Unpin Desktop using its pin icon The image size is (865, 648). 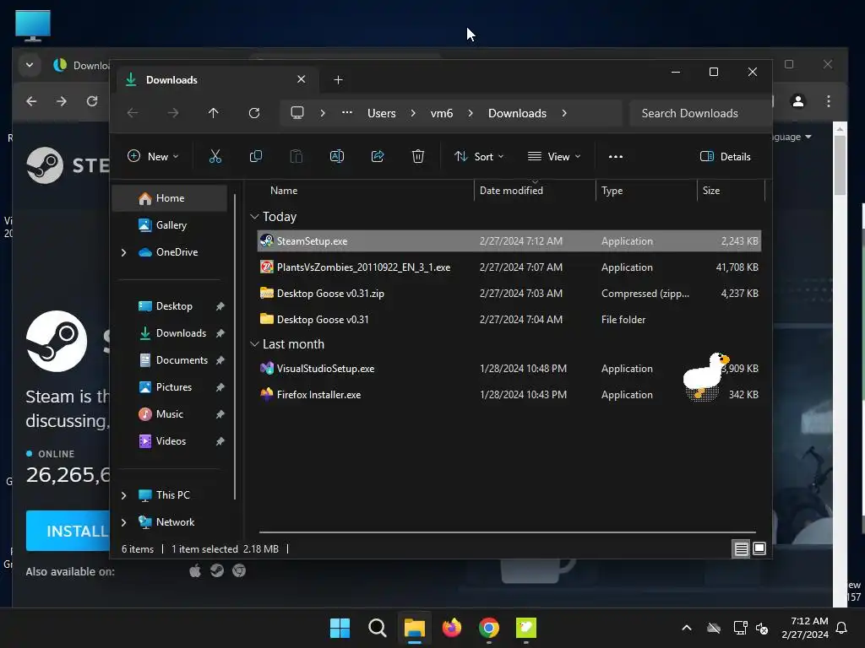click(x=220, y=306)
